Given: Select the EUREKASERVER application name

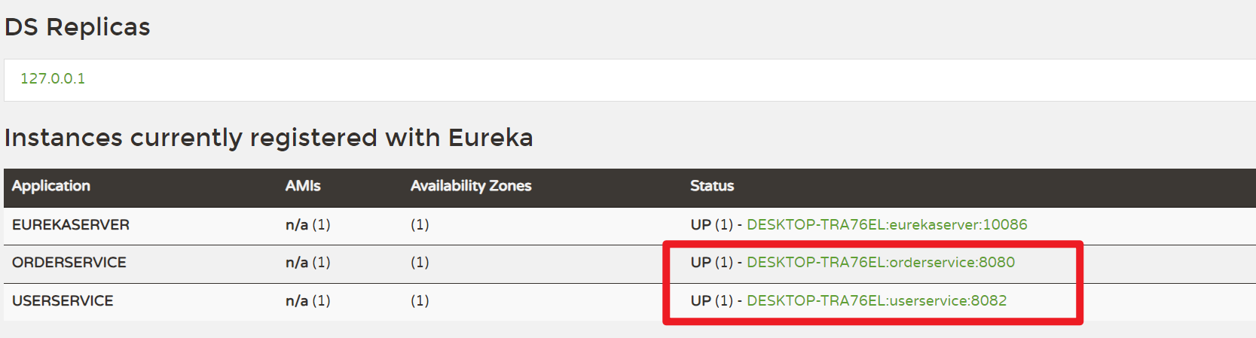Looking at the screenshot, I should pyautogui.click(x=71, y=224).
